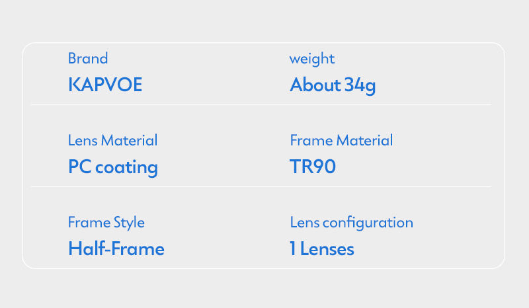Select the TR90 value

click(x=313, y=167)
